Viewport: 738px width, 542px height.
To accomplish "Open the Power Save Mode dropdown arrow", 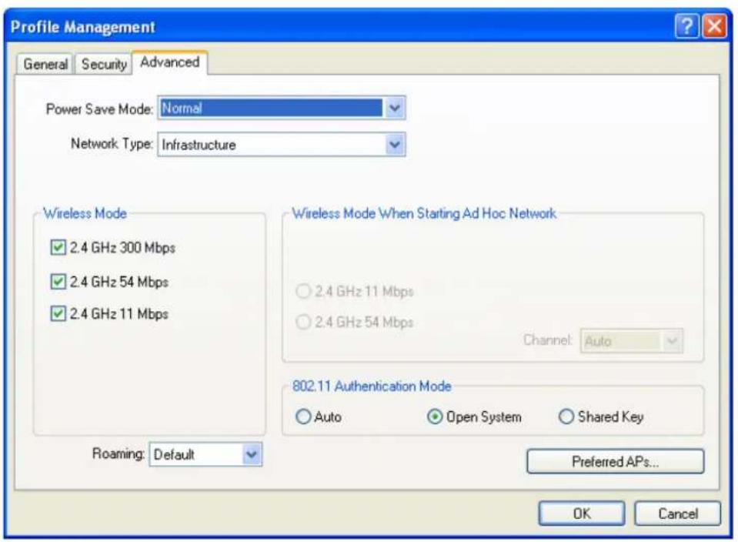I will click(x=395, y=108).
